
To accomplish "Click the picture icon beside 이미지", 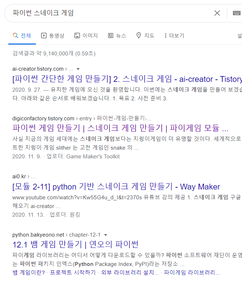I will pos(77,36).
